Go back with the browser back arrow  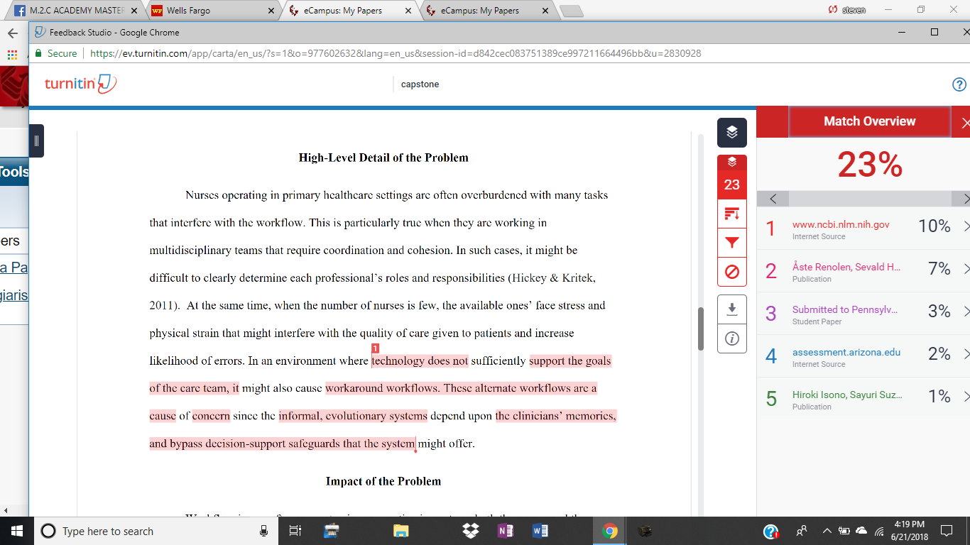(12, 33)
